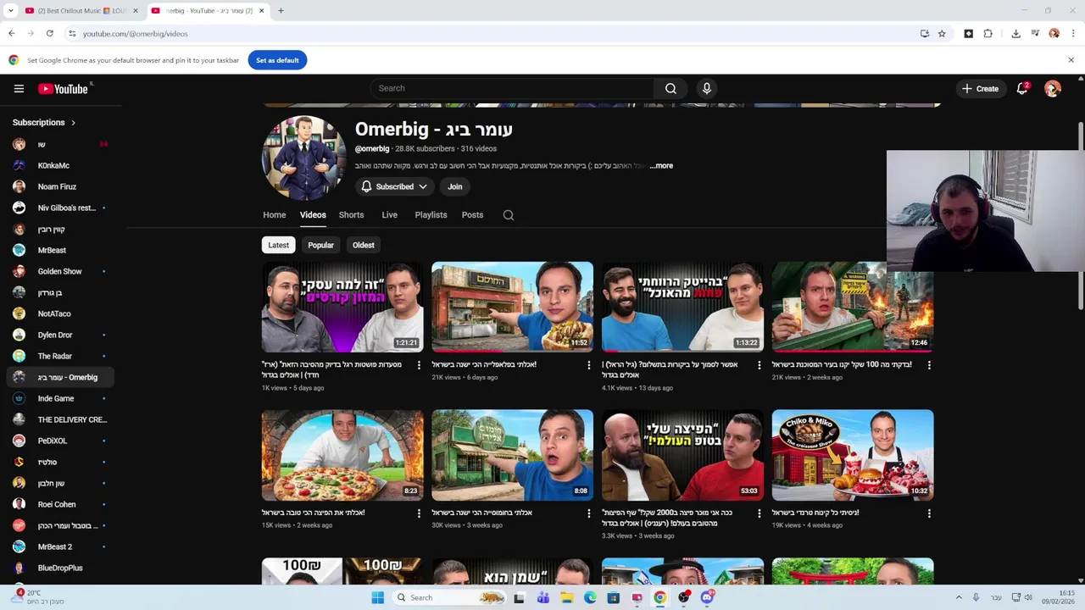The image size is (1085, 610).
Task: Open The Radar channel in sidebar
Action: (59, 357)
